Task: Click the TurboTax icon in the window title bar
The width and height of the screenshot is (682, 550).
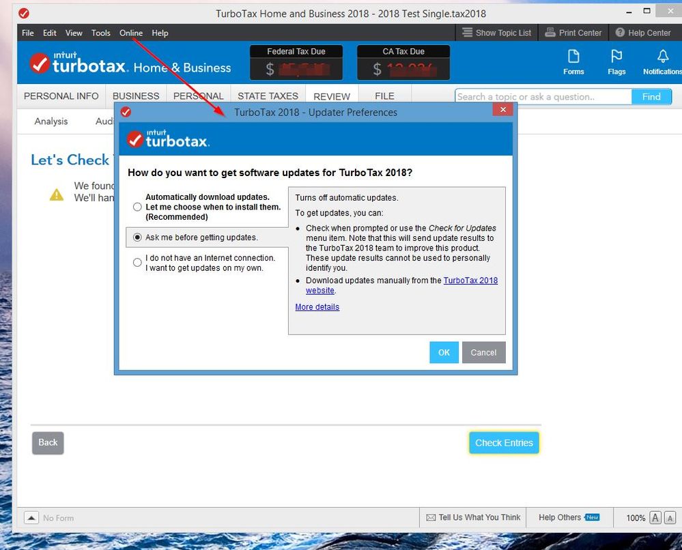Action: (x=24, y=14)
